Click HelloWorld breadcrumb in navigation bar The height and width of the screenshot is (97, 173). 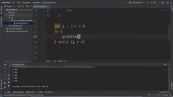pyautogui.click(x=6, y=2)
